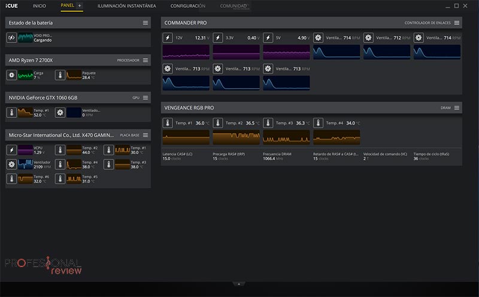Viewport: 479px width, 297px height.
Task: Click motherboard Temp. #6 thermometer icon
Action: (11, 179)
